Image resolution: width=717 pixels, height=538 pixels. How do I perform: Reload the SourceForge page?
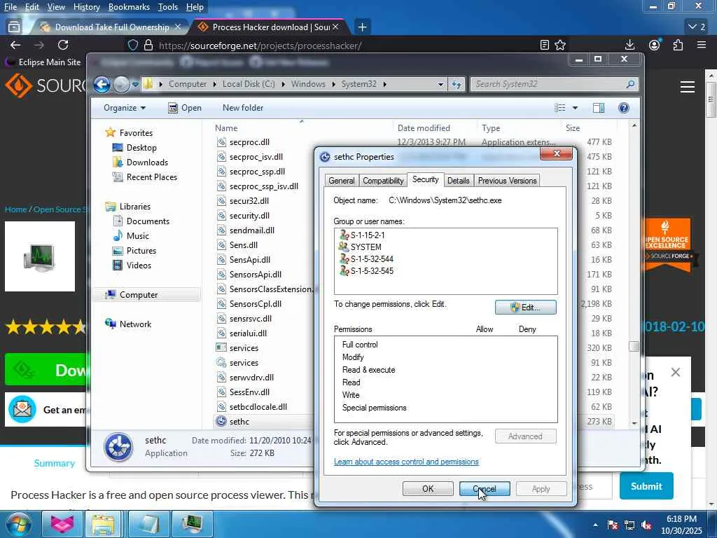63,45
